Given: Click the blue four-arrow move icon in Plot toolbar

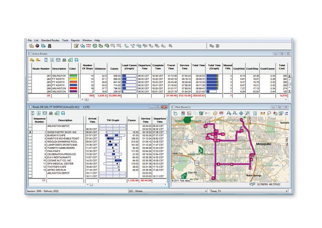Looking at the screenshot, I should [241, 113].
